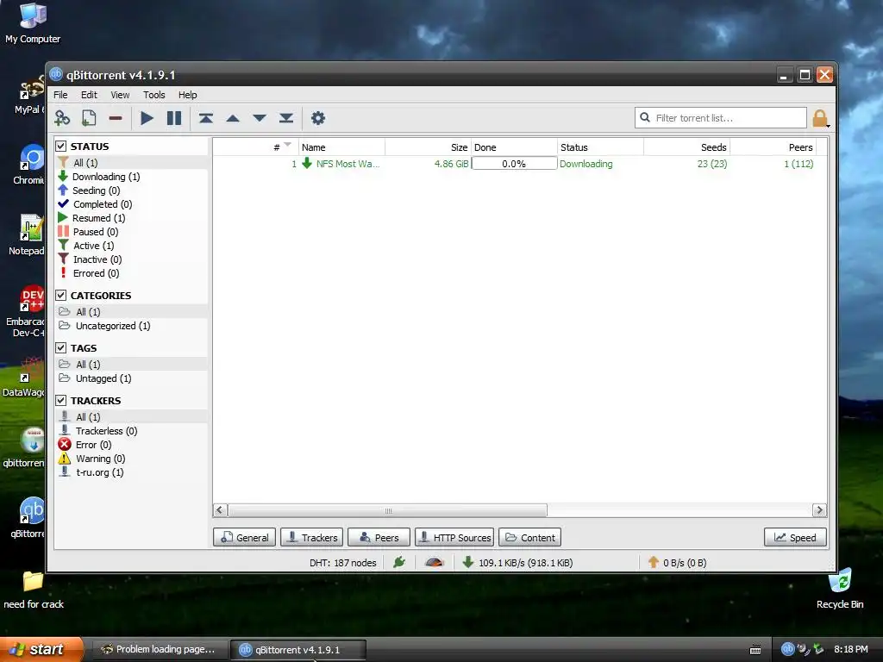Select the Paused (0) status filter

pyautogui.click(x=95, y=232)
